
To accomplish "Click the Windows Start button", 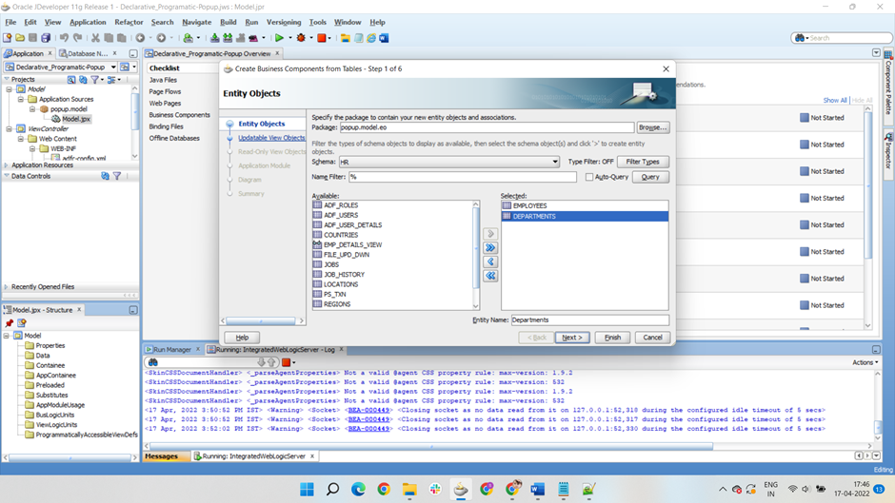I will point(308,489).
